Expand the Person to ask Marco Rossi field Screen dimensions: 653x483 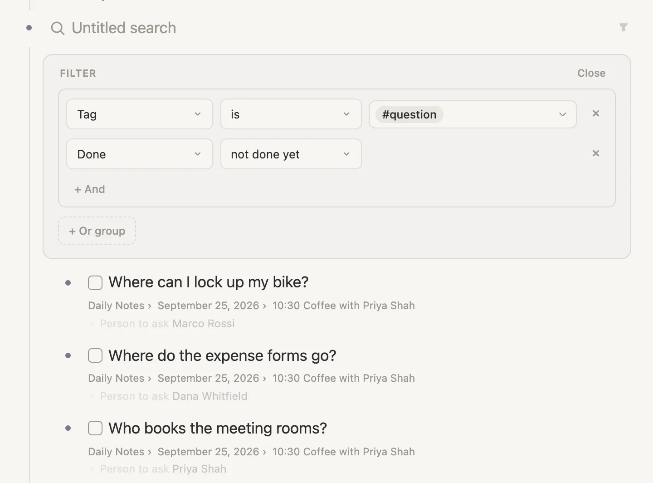(92, 324)
